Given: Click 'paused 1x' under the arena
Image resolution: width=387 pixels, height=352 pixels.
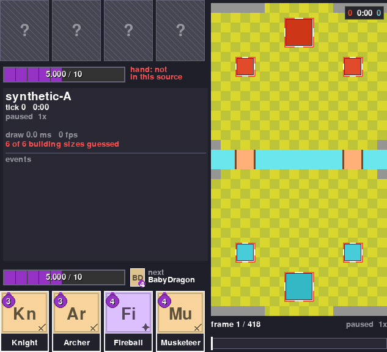Looking at the screenshot, I should point(366,324).
